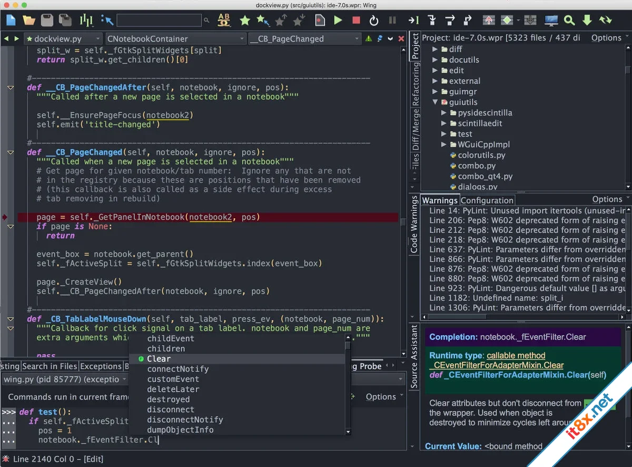The height and width of the screenshot is (467, 632).
Task: Start debugging with the green play button
Action: 338,21
